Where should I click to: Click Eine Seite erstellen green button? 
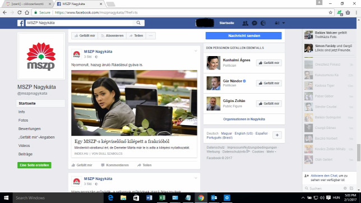(x=34, y=165)
